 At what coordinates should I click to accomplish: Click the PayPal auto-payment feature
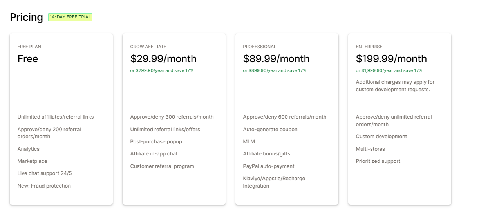pos(268,166)
